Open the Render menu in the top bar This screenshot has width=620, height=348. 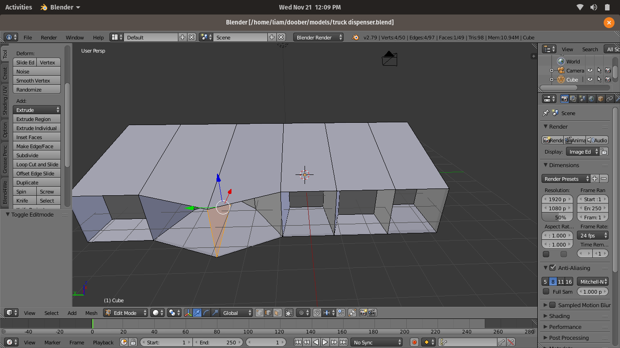coord(49,38)
